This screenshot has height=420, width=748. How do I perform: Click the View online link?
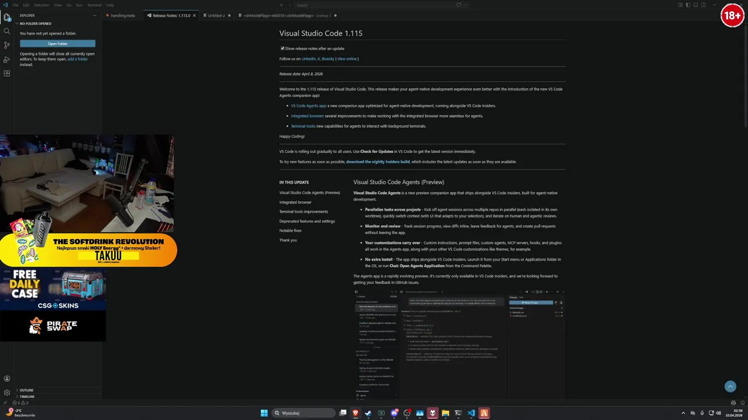(x=347, y=58)
